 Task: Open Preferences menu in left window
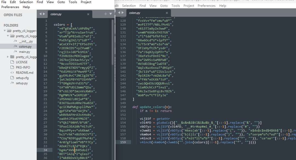click(x=10, y=7)
